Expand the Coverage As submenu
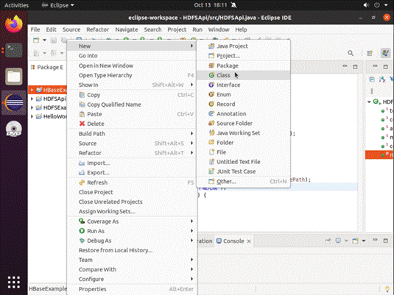This screenshot has width=394, height=295. tap(132, 221)
